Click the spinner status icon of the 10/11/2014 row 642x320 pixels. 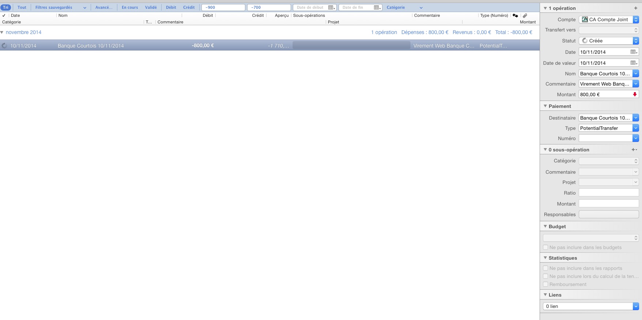point(4,46)
